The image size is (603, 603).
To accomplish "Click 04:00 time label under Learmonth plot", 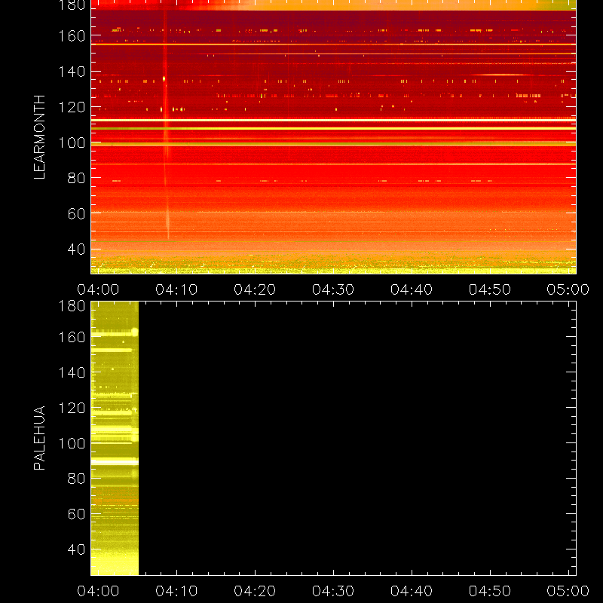I will 98,289.
